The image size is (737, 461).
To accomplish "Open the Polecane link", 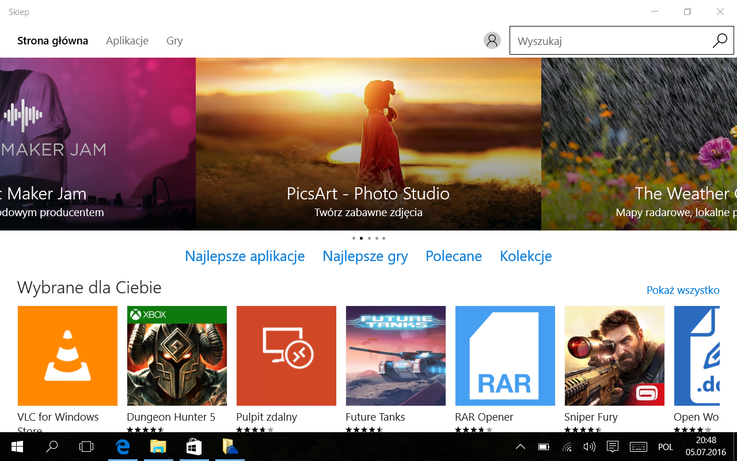I will coord(454,256).
